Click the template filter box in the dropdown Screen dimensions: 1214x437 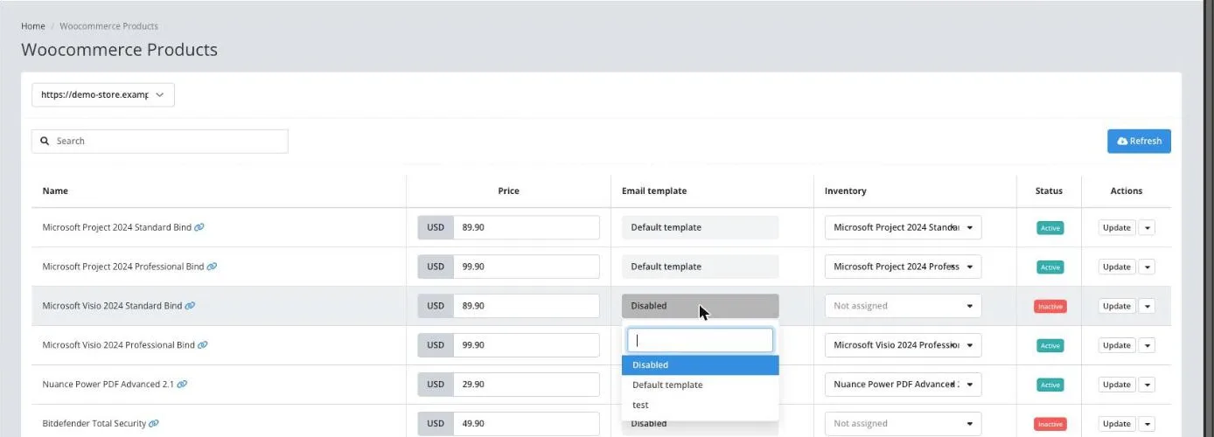(x=701, y=340)
